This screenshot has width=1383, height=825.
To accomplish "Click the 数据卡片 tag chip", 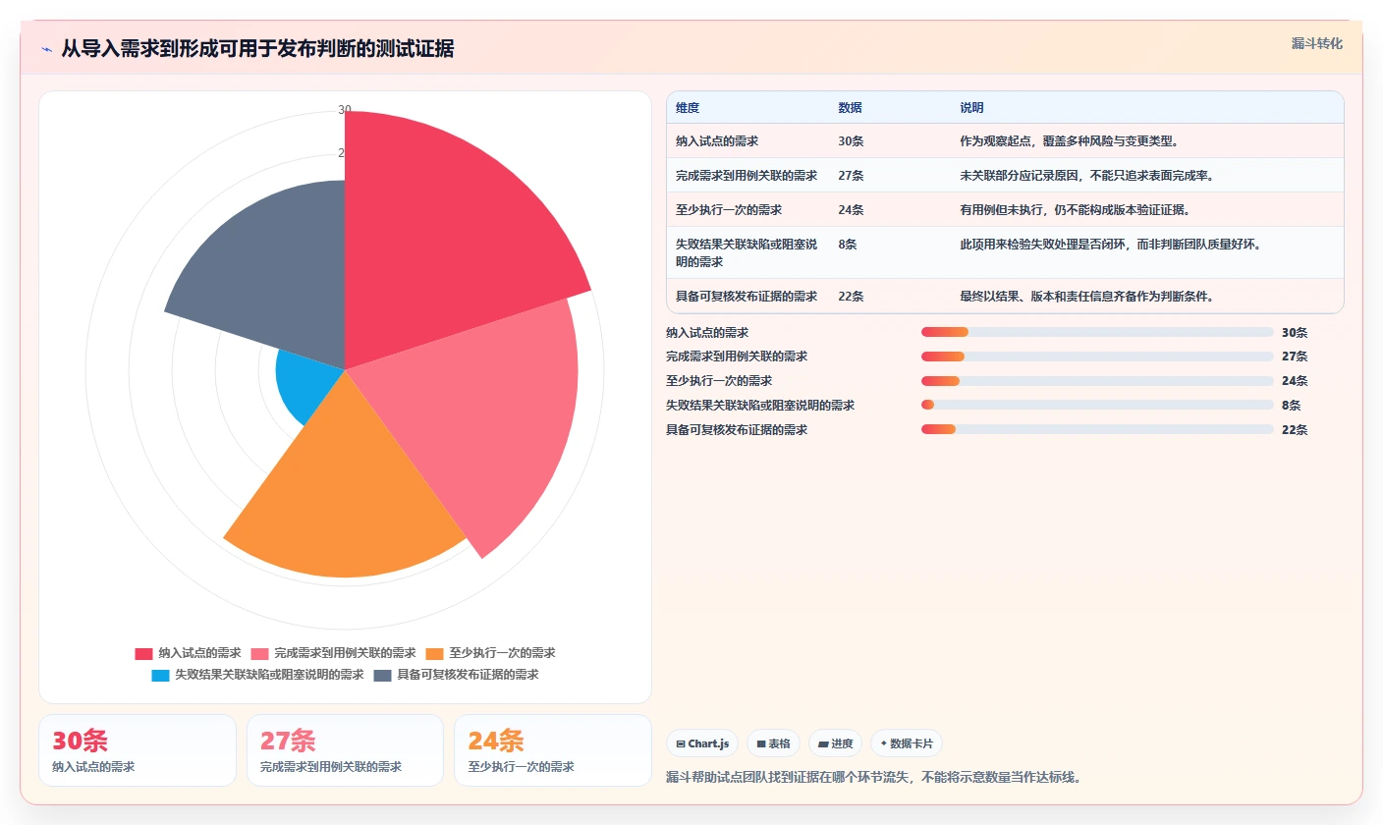I will pos(907,743).
